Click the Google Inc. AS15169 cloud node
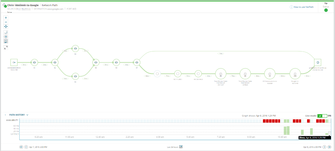The image size is (335, 151). [295, 74]
